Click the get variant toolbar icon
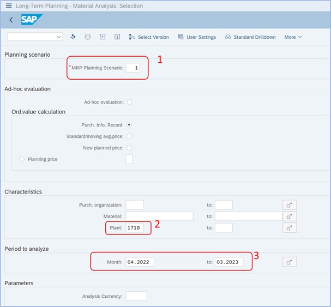The image size is (331, 307). pyautogui.click(x=103, y=37)
